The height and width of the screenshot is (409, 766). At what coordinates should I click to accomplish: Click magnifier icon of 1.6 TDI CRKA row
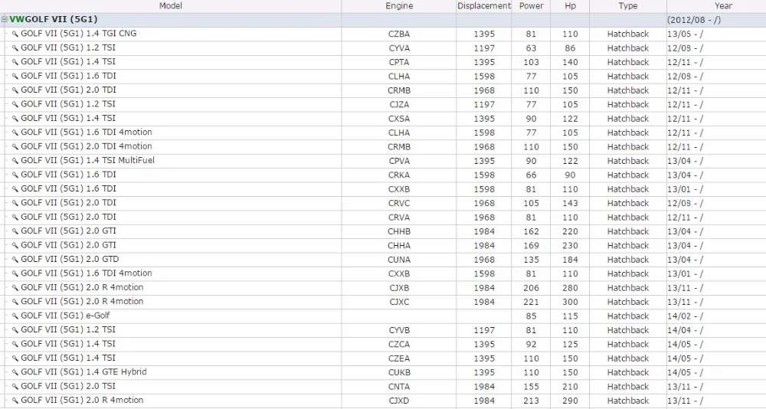point(15,175)
